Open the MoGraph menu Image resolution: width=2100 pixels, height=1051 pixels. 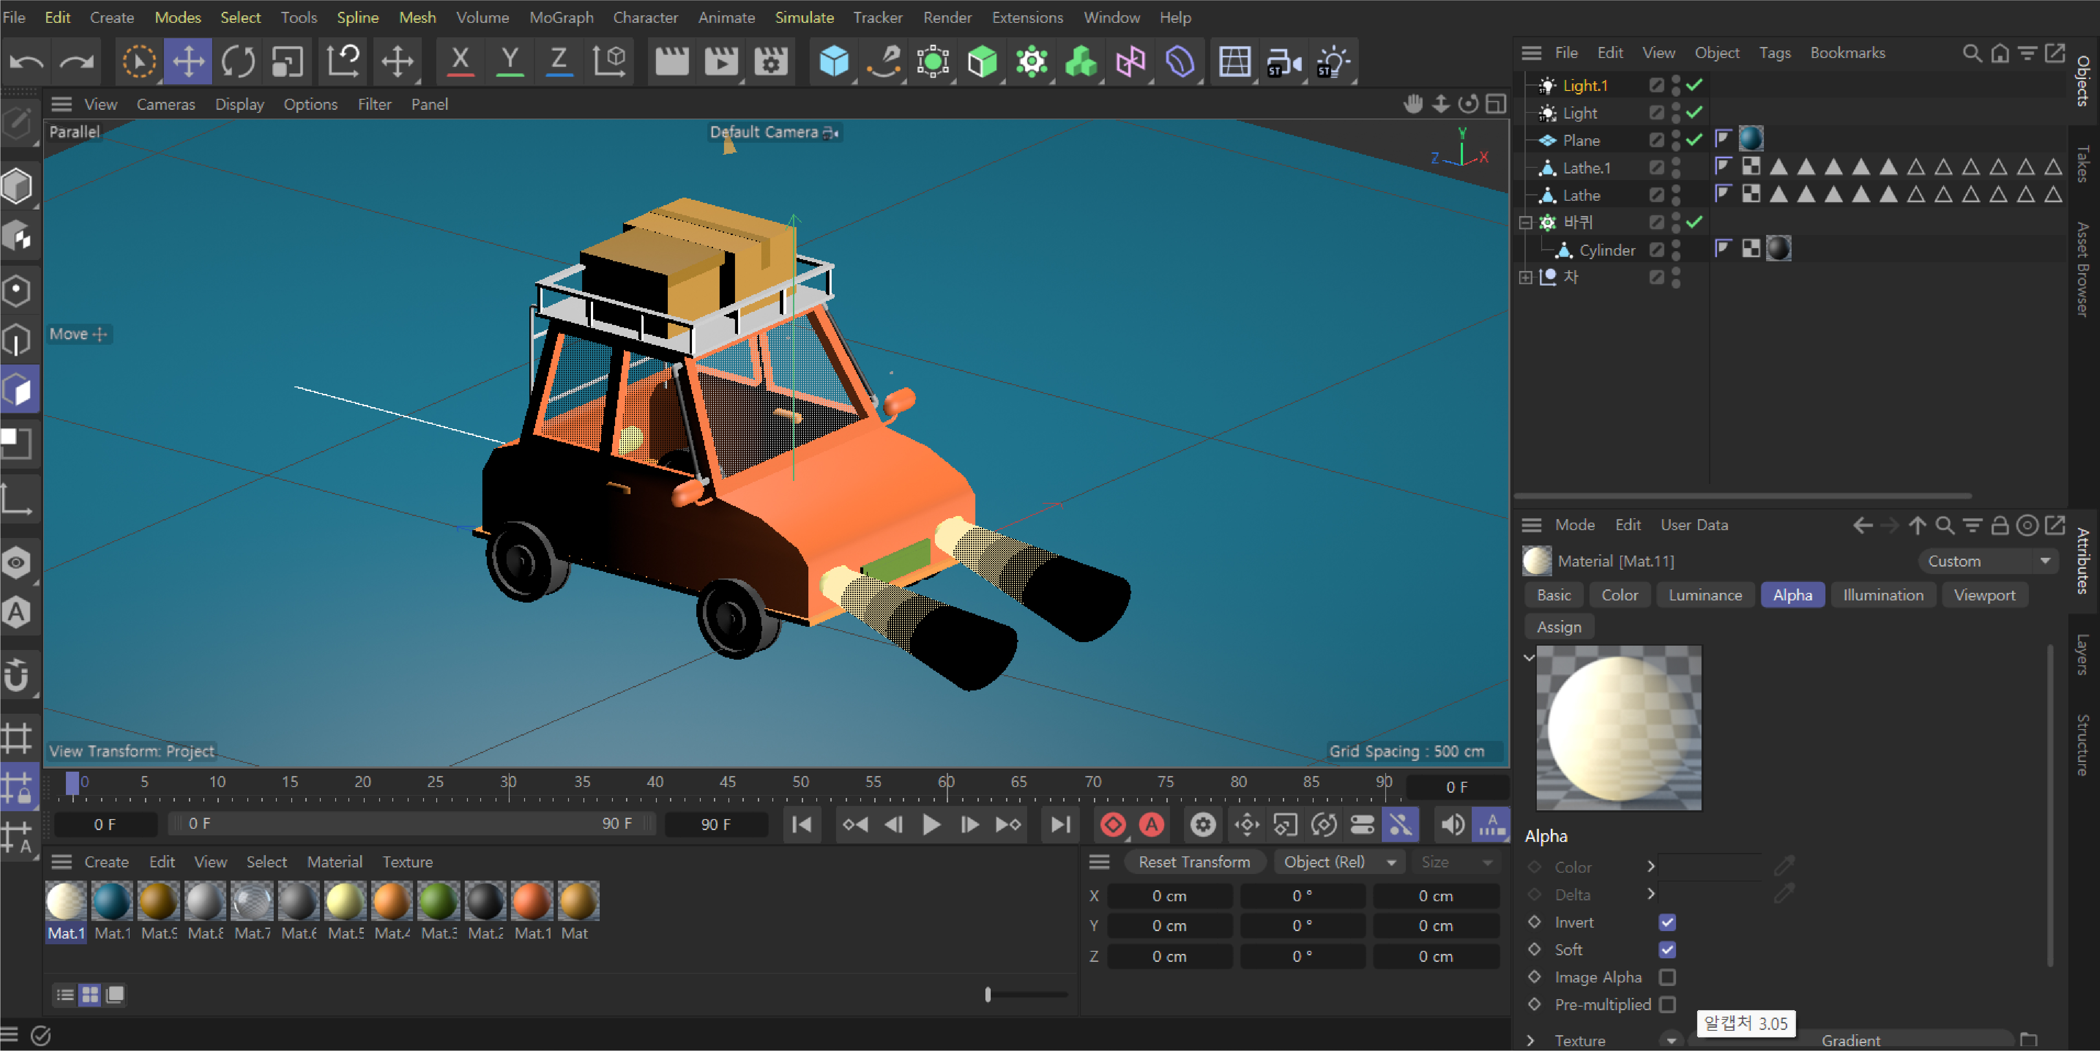(x=561, y=17)
